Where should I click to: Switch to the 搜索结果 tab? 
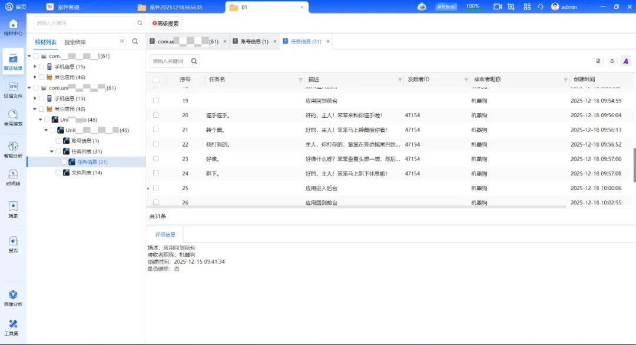point(75,42)
